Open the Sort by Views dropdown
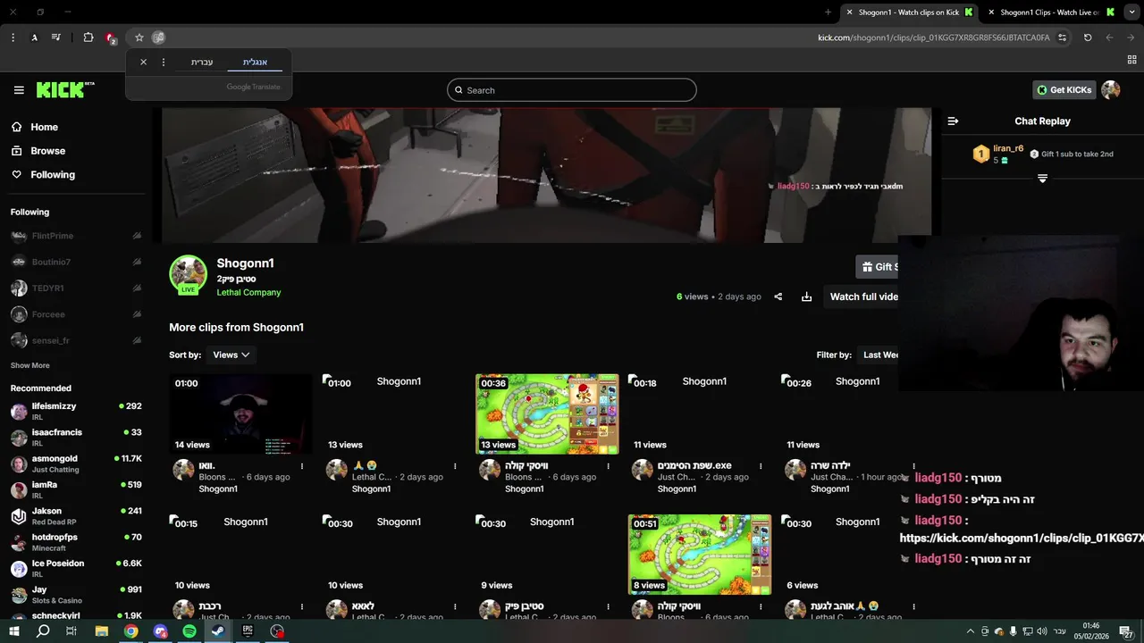1144x643 pixels. (x=231, y=355)
